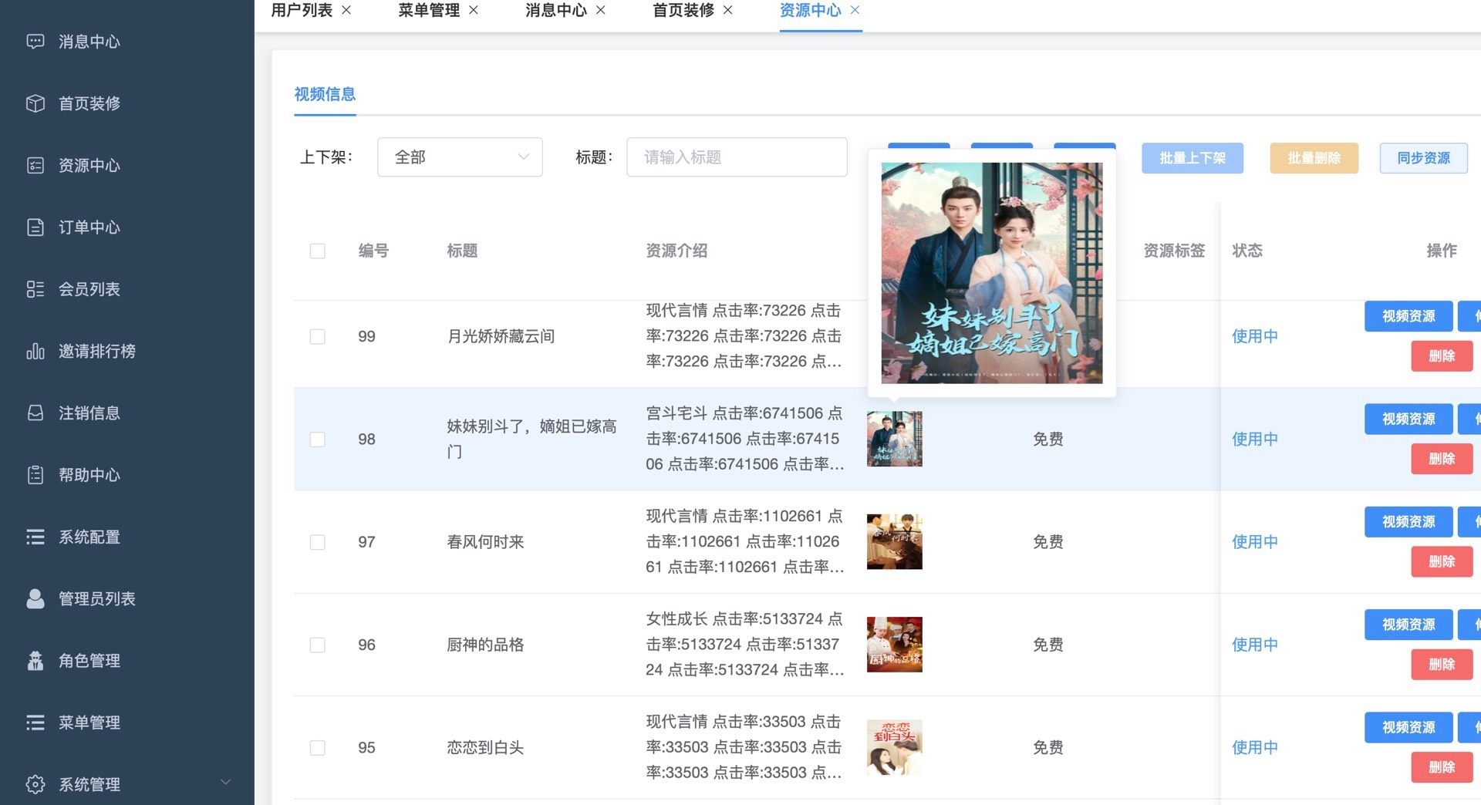Delete the 春风何时来 row

point(1442,561)
